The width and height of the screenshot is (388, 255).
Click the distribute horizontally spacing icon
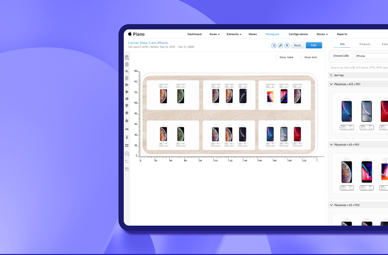(x=127, y=129)
